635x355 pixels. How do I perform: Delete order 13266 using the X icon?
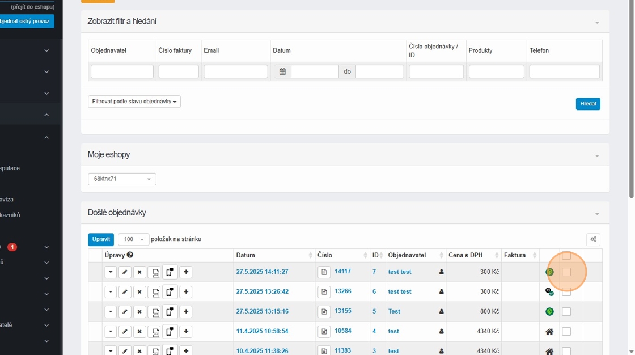tap(139, 292)
